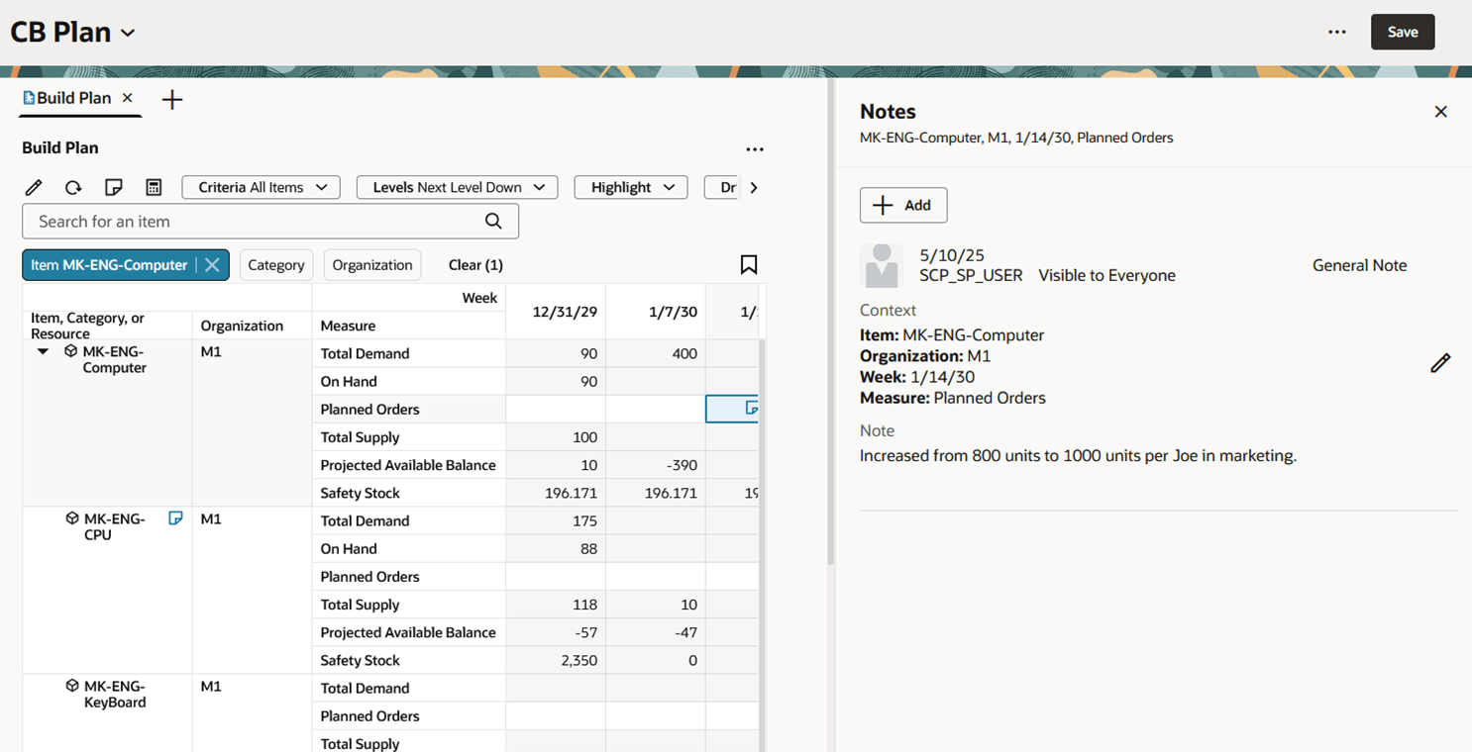Viewport: 1472px width, 752px height.
Task: Add a new tab with the plus icon
Action: point(172,99)
